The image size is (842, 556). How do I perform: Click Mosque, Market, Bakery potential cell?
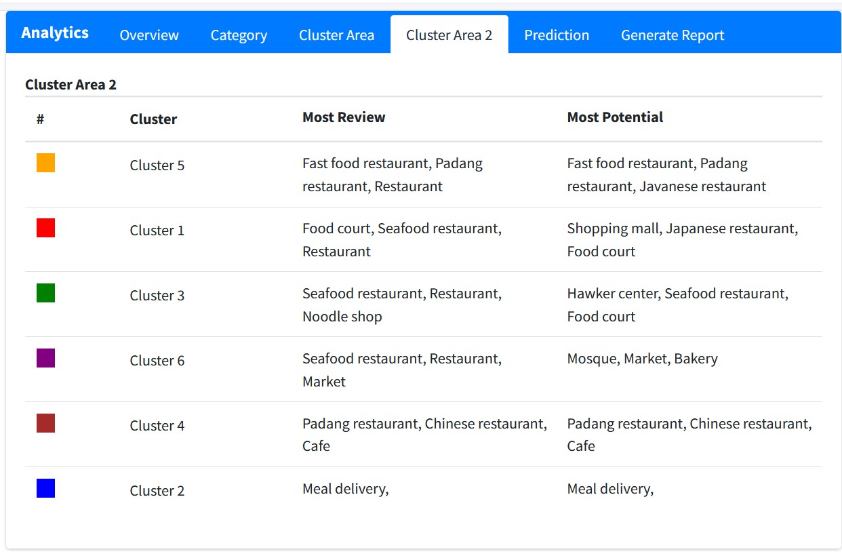(642, 359)
